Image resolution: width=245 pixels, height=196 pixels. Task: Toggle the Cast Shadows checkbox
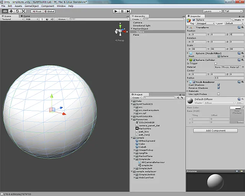pyautogui.click(x=219, y=85)
